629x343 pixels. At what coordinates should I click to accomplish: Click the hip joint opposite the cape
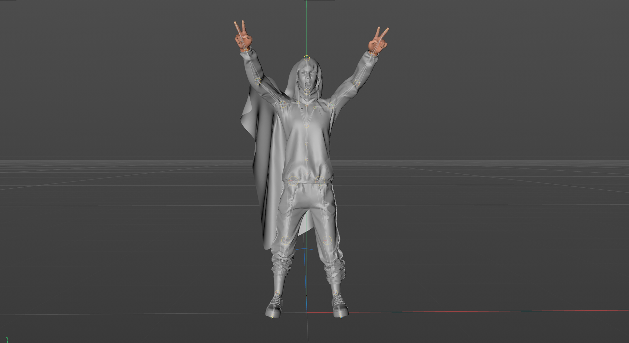(x=320, y=180)
